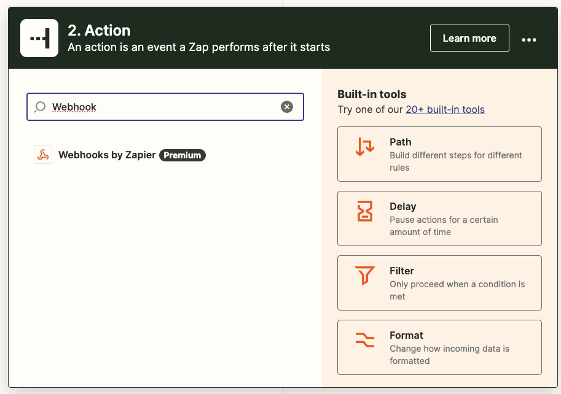This screenshot has width=561, height=394.
Task: Click the Filter funnel icon
Action: pyautogui.click(x=365, y=276)
